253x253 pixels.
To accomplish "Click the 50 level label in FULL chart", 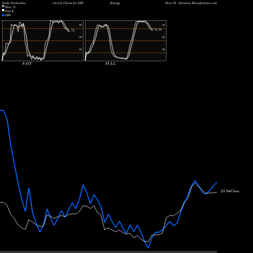I will pos(163,37).
